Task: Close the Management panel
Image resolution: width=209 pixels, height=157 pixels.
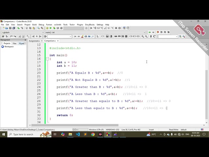Action: 25,40
